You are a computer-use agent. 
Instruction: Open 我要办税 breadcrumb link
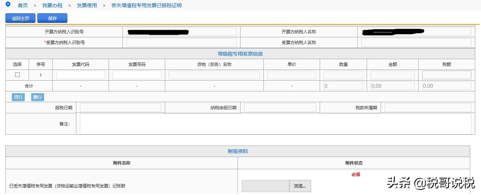pos(52,5)
